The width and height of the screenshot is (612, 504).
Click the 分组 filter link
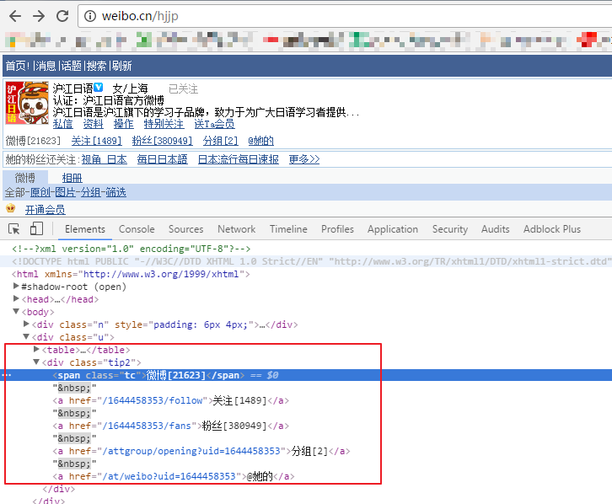[90, 192]
